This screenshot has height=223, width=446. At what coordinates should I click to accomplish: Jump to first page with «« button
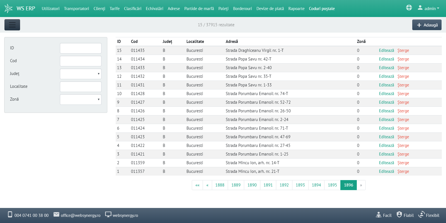(197, 185)
